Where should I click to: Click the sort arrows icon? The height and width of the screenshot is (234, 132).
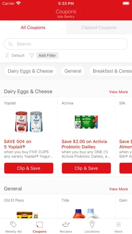pyautogui.click(x=7, y=55)
